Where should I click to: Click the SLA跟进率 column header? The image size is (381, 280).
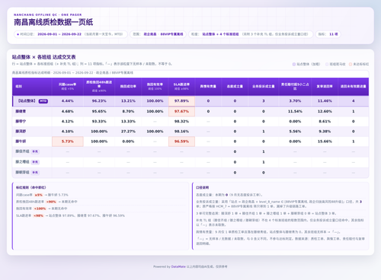click(x=181, y=86)
